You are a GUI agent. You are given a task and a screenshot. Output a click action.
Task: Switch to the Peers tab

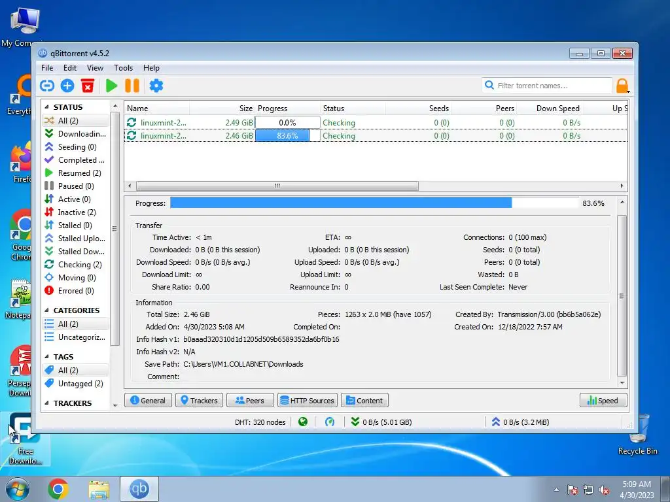pyautogui.click(x=250, y=401)
